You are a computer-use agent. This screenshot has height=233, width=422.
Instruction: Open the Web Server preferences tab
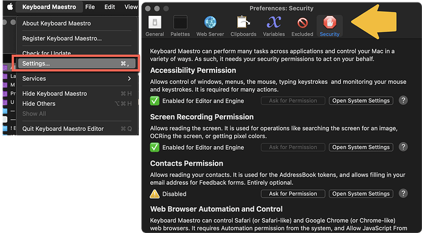coord(210,26)
